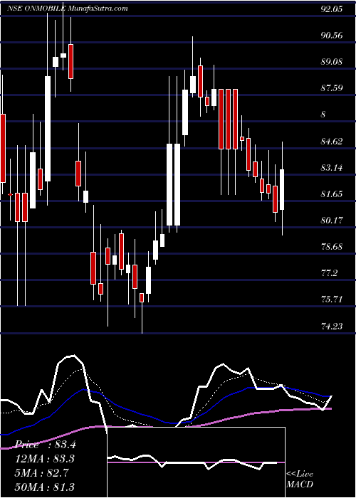Click the 83.14 price axis label
The width and height of the screenshot is (356, 498).
(332, 167)
